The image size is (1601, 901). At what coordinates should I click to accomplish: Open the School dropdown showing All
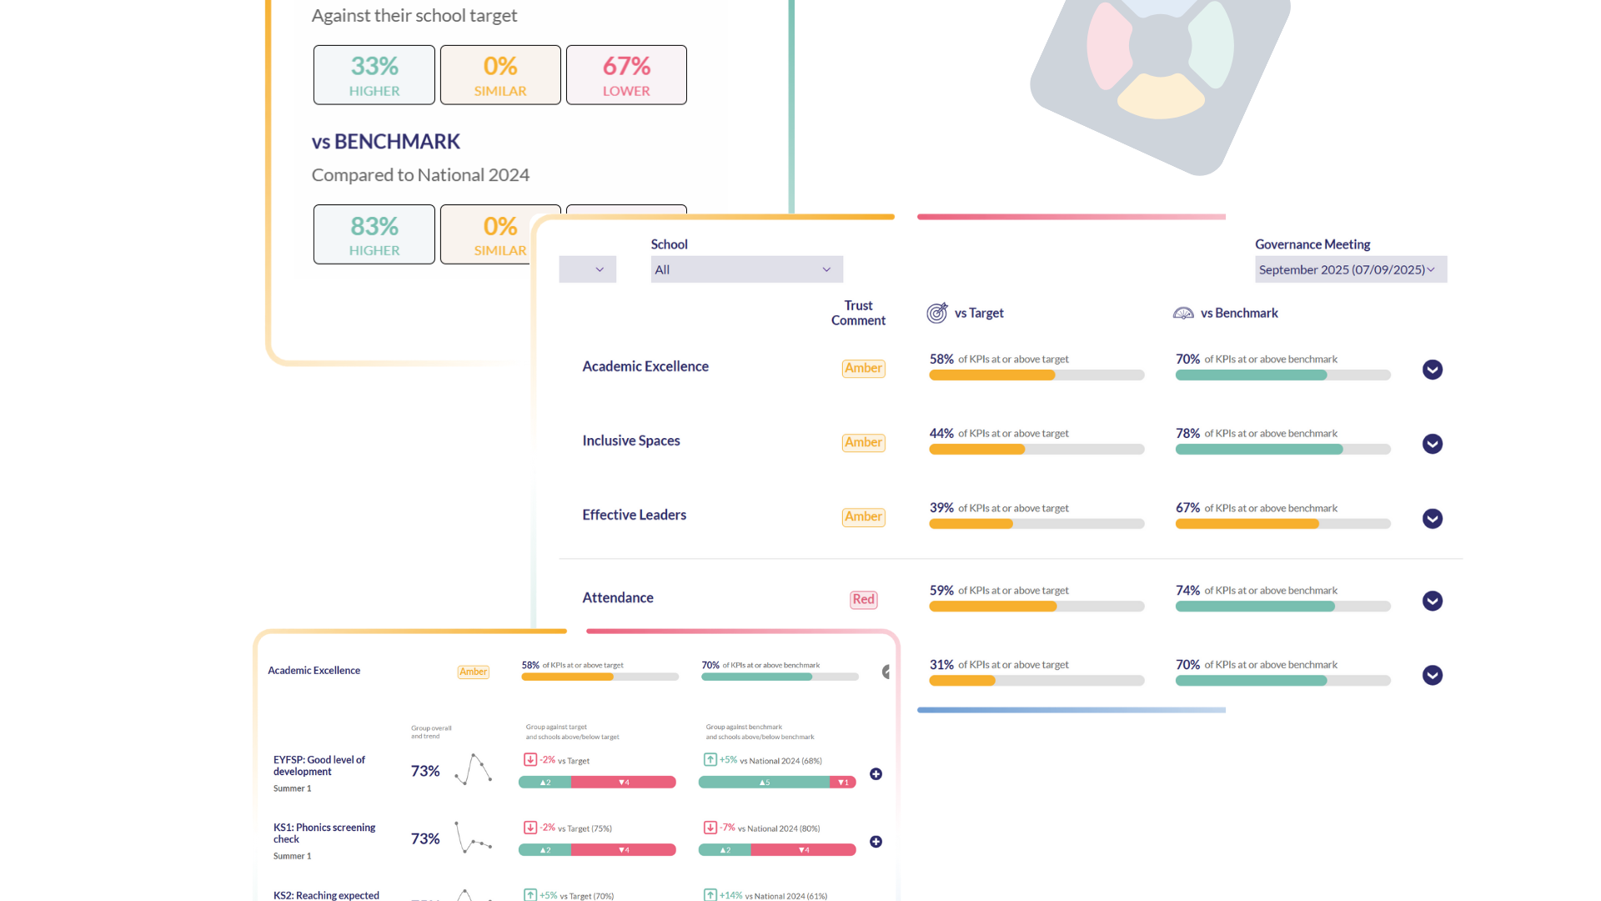click(x=746, y=269)
